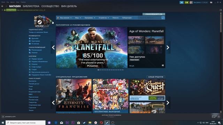Select the Ролевая игра genre
This screenshot has width=223, height=125.
[33, 100]
